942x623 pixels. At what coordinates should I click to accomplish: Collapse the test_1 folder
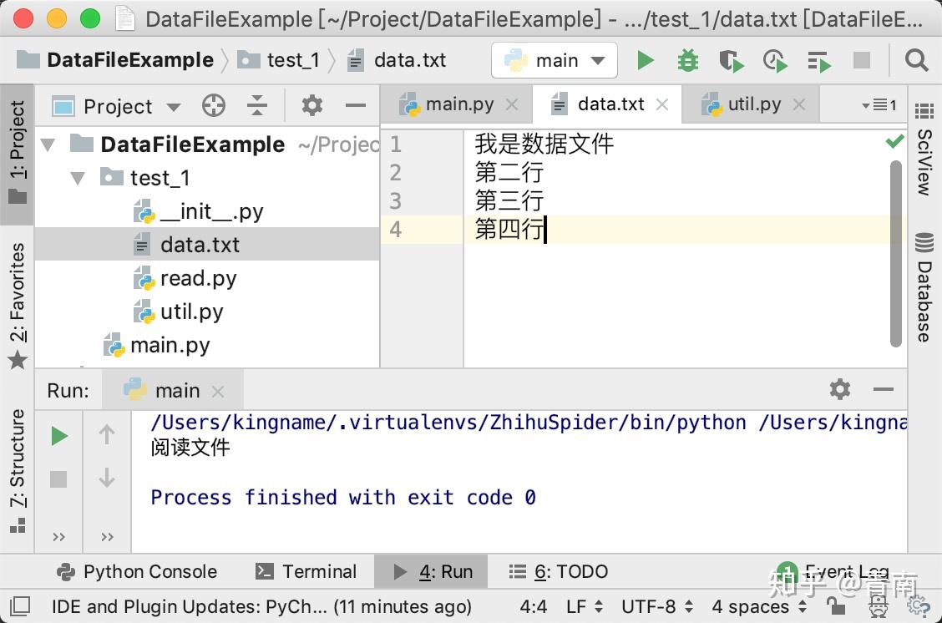coord(77,178)
